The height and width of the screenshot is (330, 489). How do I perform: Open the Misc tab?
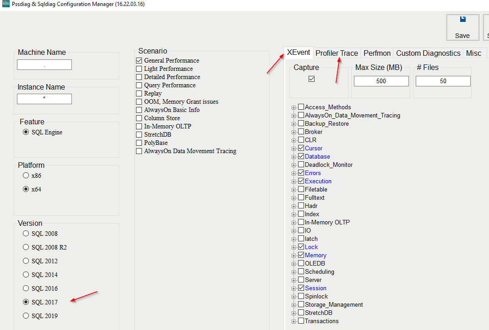click(x=474, y=53)
